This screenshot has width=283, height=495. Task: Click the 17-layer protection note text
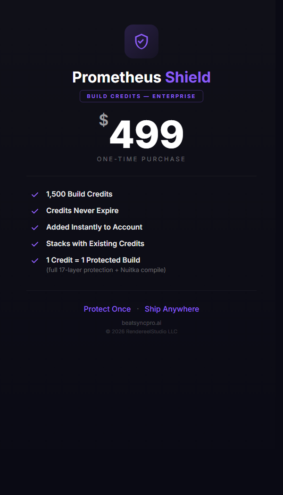pyautogui.click(x=106, y=270)
